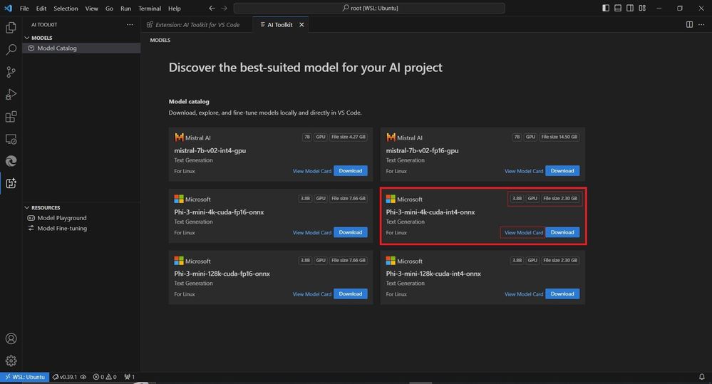
Task: Split the editor to the right
Action: click(689, 24)
